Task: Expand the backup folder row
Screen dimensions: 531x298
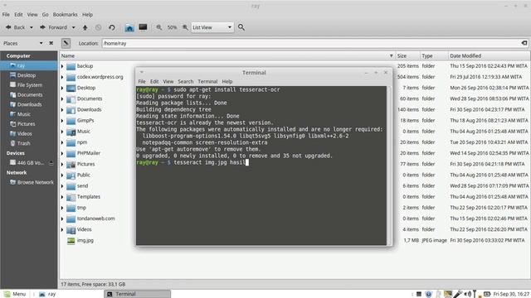Action: 62,66
